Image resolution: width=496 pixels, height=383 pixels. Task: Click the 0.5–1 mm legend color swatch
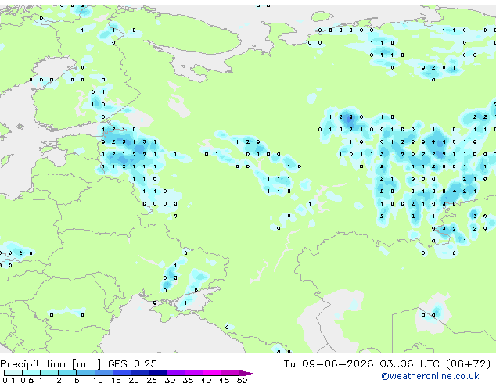(31, 373)
